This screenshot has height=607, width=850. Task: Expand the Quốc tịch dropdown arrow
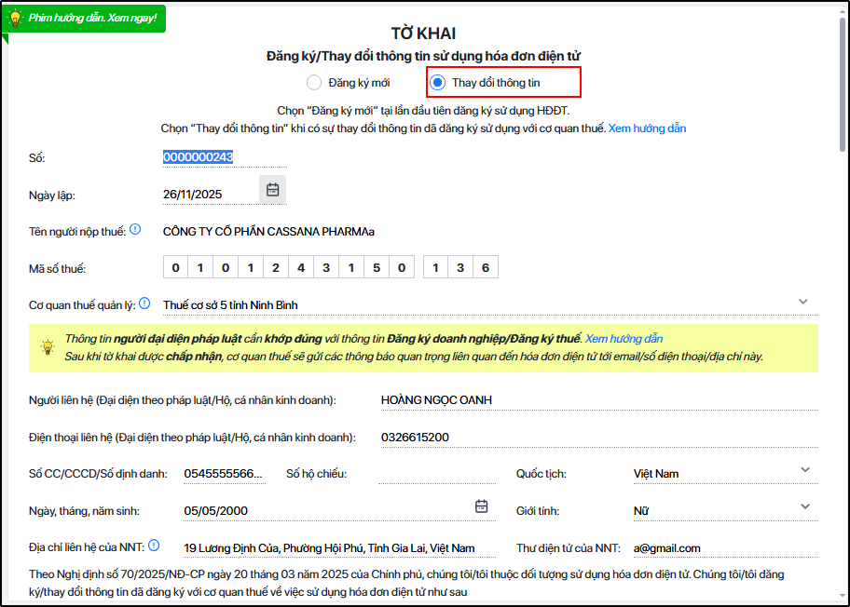pyautogui.click(x=805, y=470)
